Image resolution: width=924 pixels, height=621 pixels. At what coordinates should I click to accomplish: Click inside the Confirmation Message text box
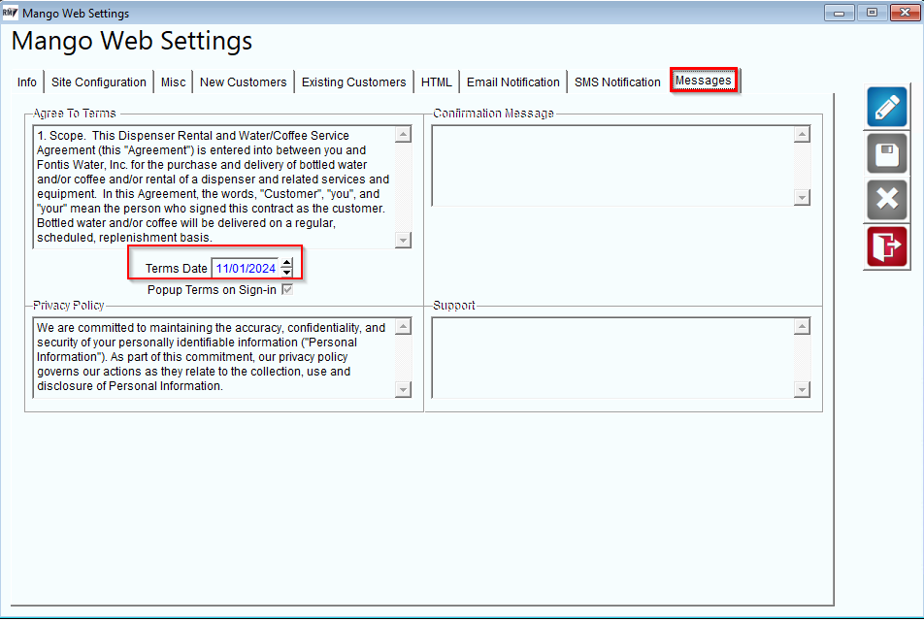pyautogui.click(x=612, y=166)
